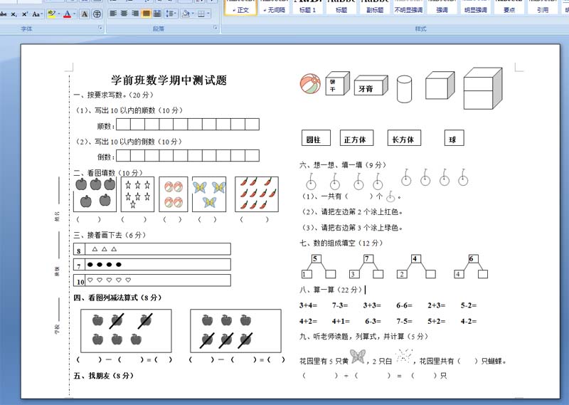This screenshot has width=569, height=405.
Task: Click the character shading A icon
Action: point(85,14)
